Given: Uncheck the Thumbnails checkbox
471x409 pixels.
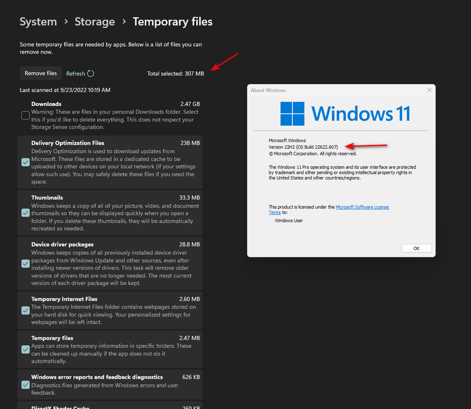Looking at the screenshot, I should tap(26, 213).
